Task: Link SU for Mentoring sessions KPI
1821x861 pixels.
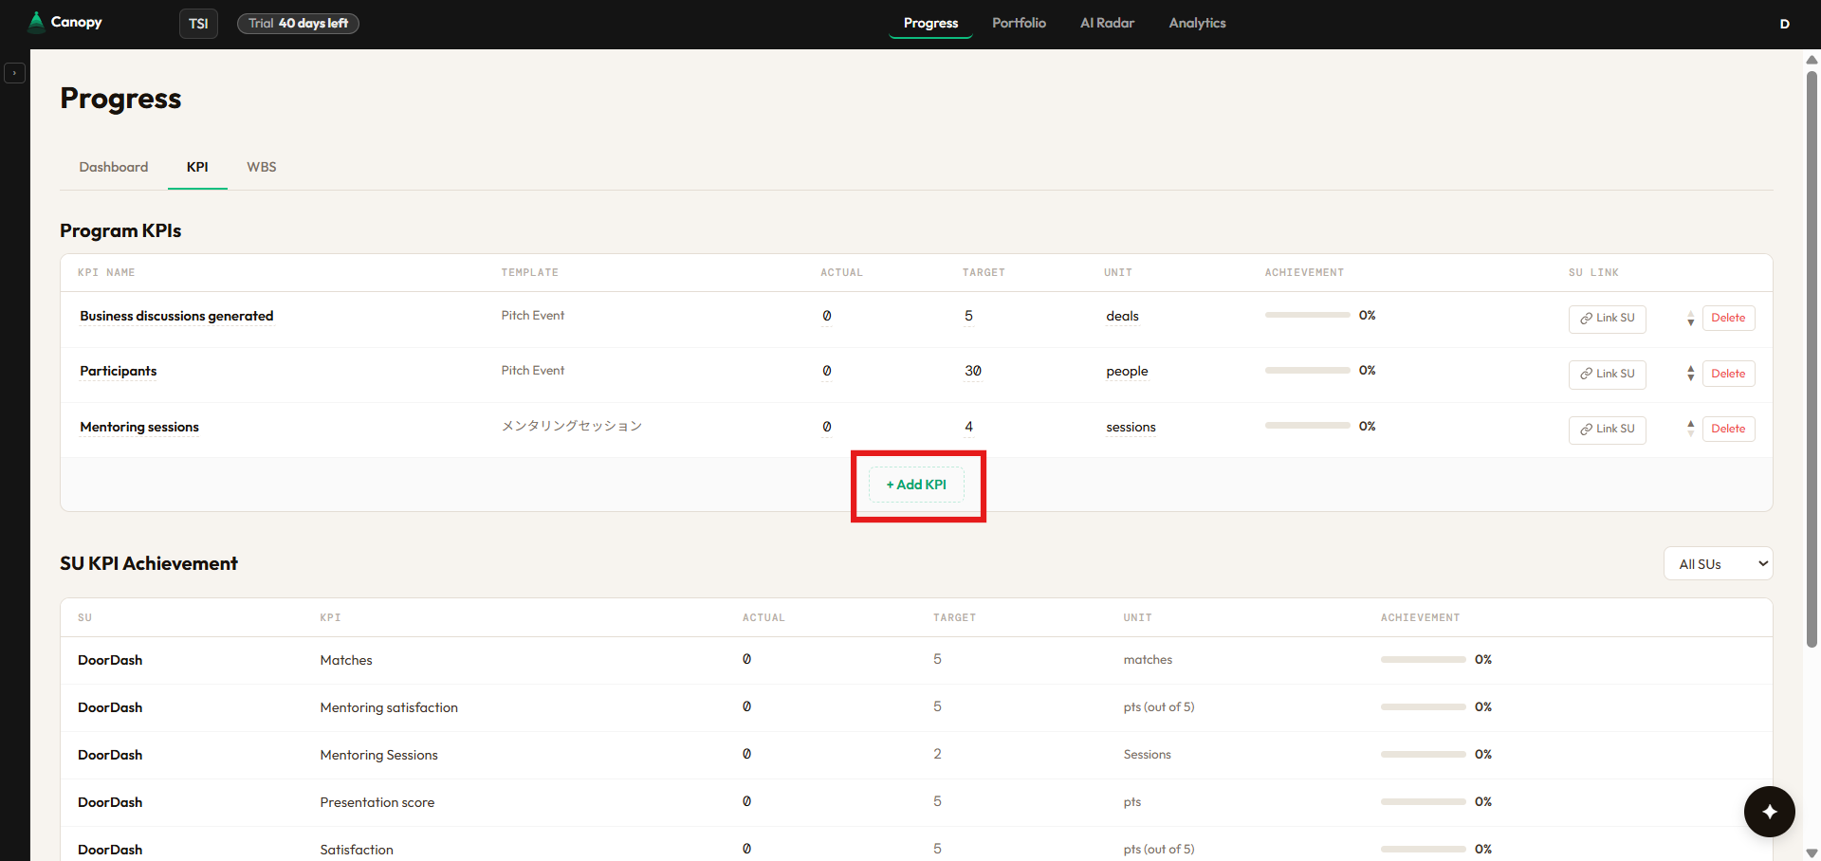Action: click(1607, 430)
